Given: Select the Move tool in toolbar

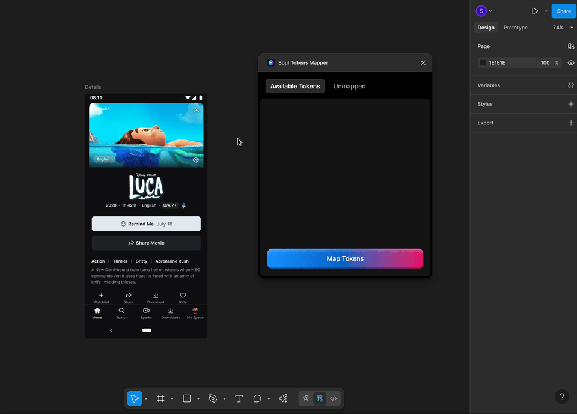Looking at the screenshot, I should coord(135,398).
